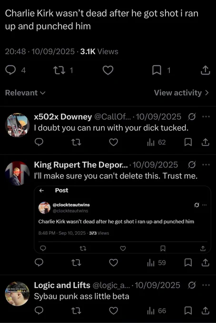Open more options on King Rupert's reply
Image resolution: width=216 pixels, height=323 pixels.
[206, 165]
